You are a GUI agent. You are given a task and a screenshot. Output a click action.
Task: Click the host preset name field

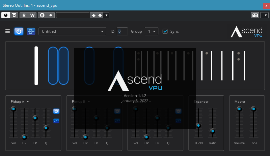pos(73,15)
